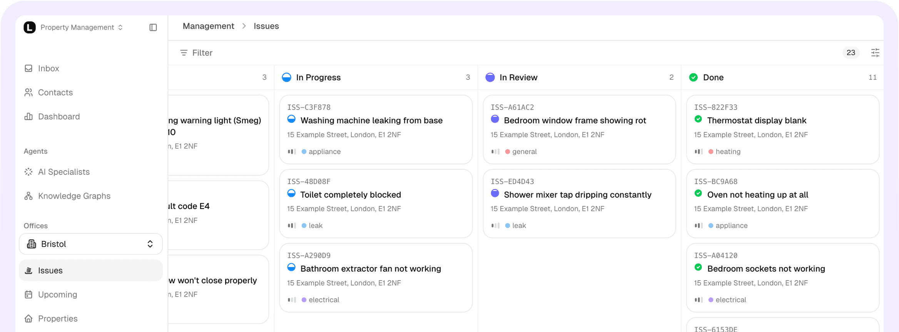Viewport: 899px width, 332px height.
Task: Click the Contacts people icon
Action: pyautogui.click(x=28, y=93)
